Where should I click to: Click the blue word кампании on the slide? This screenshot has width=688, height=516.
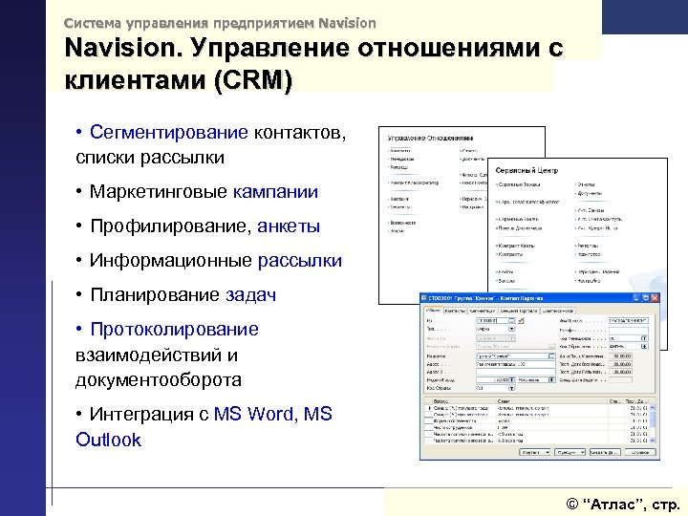coord(275,192)
